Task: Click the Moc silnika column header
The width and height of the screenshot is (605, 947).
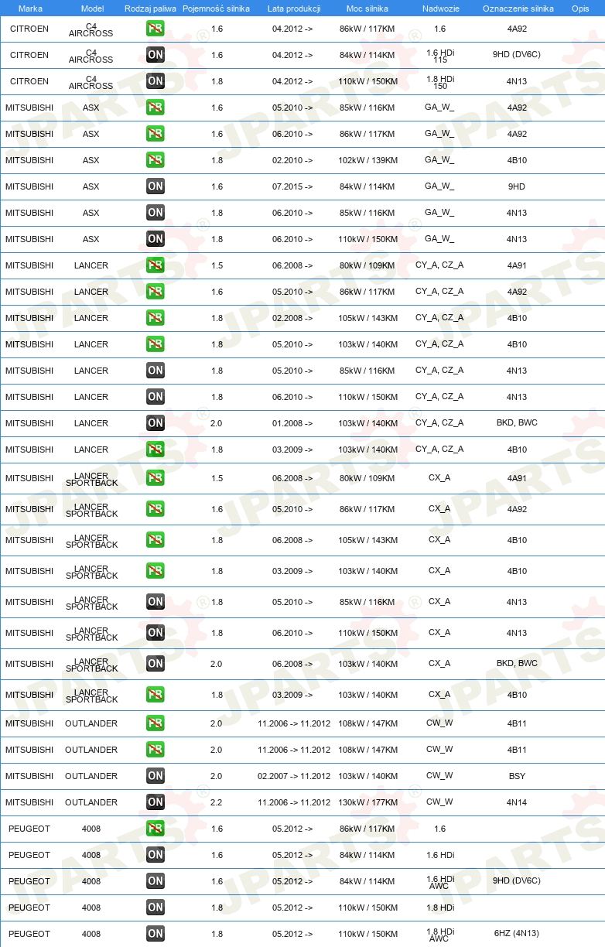Action: click(x=368, y=9)
